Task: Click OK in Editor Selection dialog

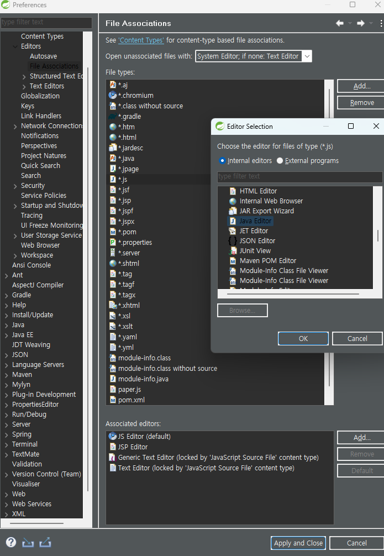Action: [x=303, y=338]
